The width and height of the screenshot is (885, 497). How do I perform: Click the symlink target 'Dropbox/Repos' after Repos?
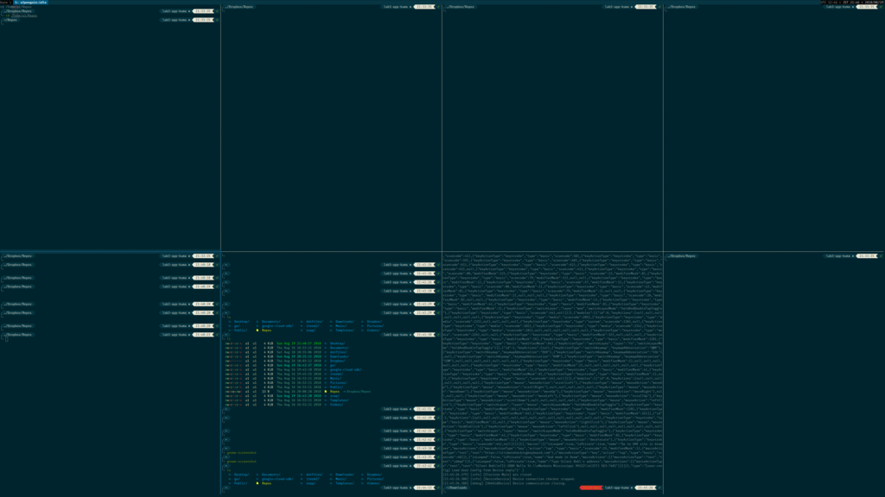(359, 392)
